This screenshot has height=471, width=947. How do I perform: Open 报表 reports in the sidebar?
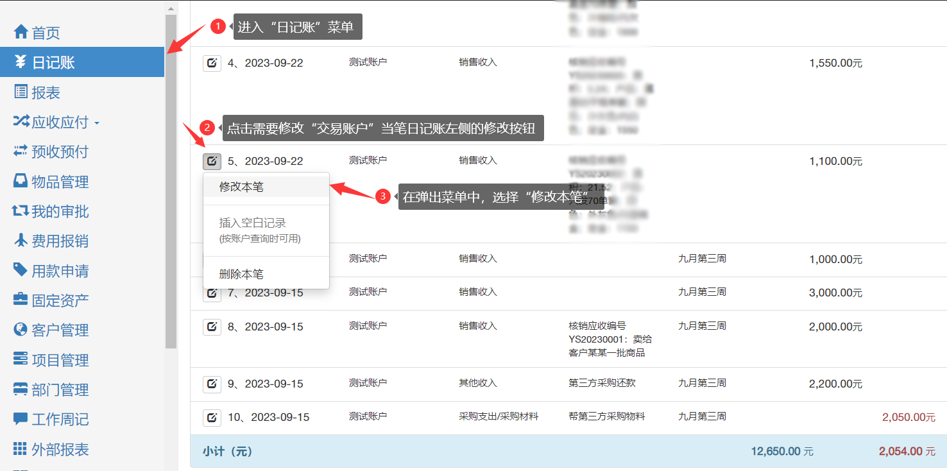(46, 92)
